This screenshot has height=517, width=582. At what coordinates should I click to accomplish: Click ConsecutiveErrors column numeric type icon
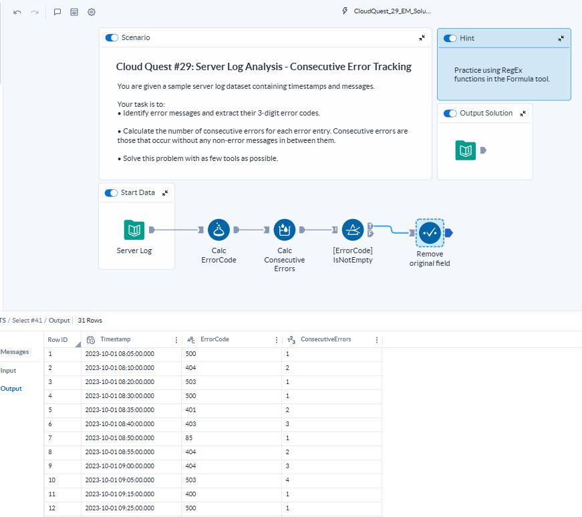tap(291, 339)
